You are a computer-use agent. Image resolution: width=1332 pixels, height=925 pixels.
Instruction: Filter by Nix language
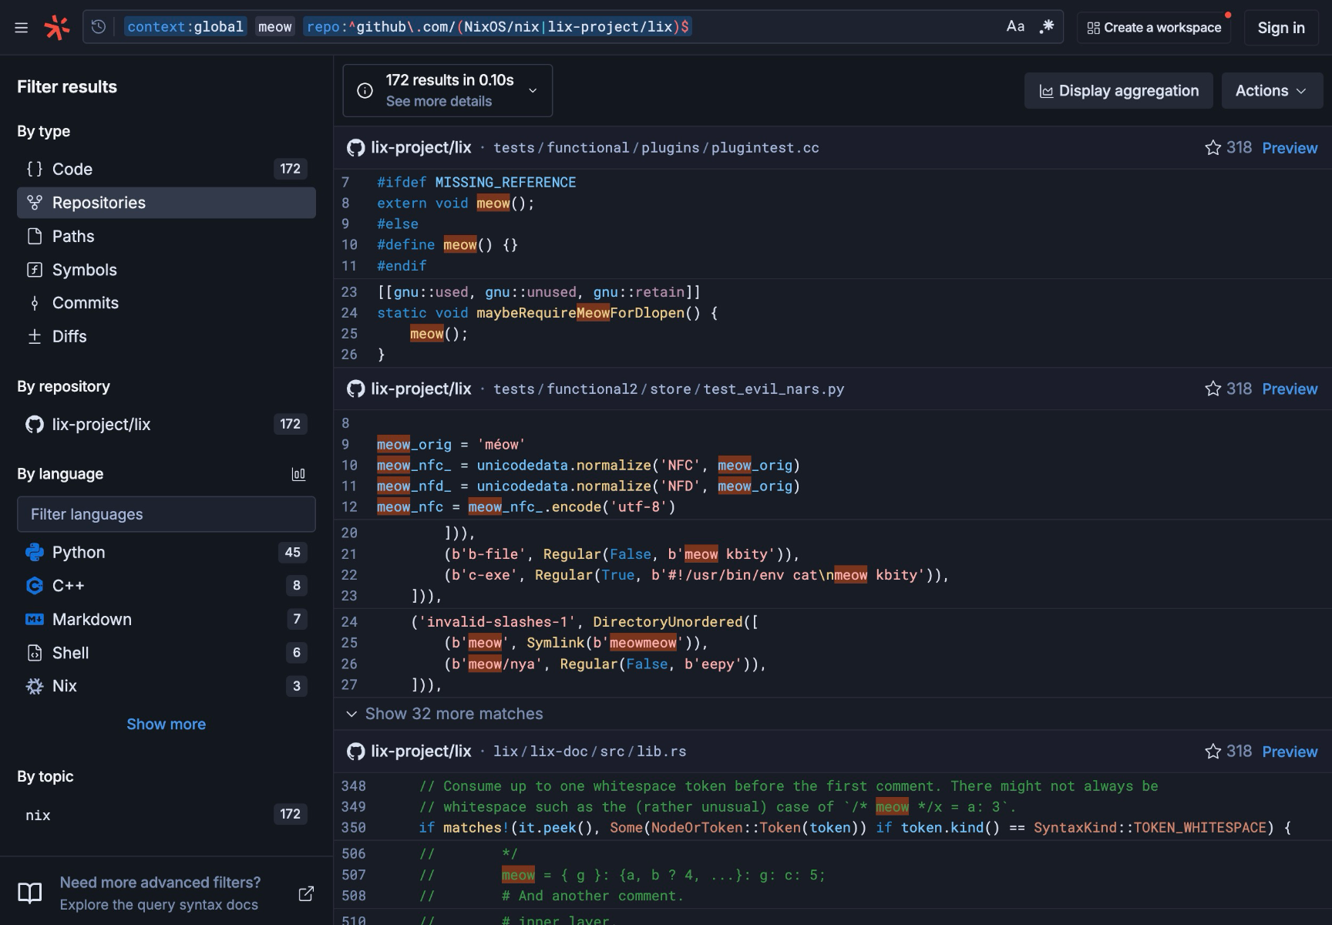166,686
